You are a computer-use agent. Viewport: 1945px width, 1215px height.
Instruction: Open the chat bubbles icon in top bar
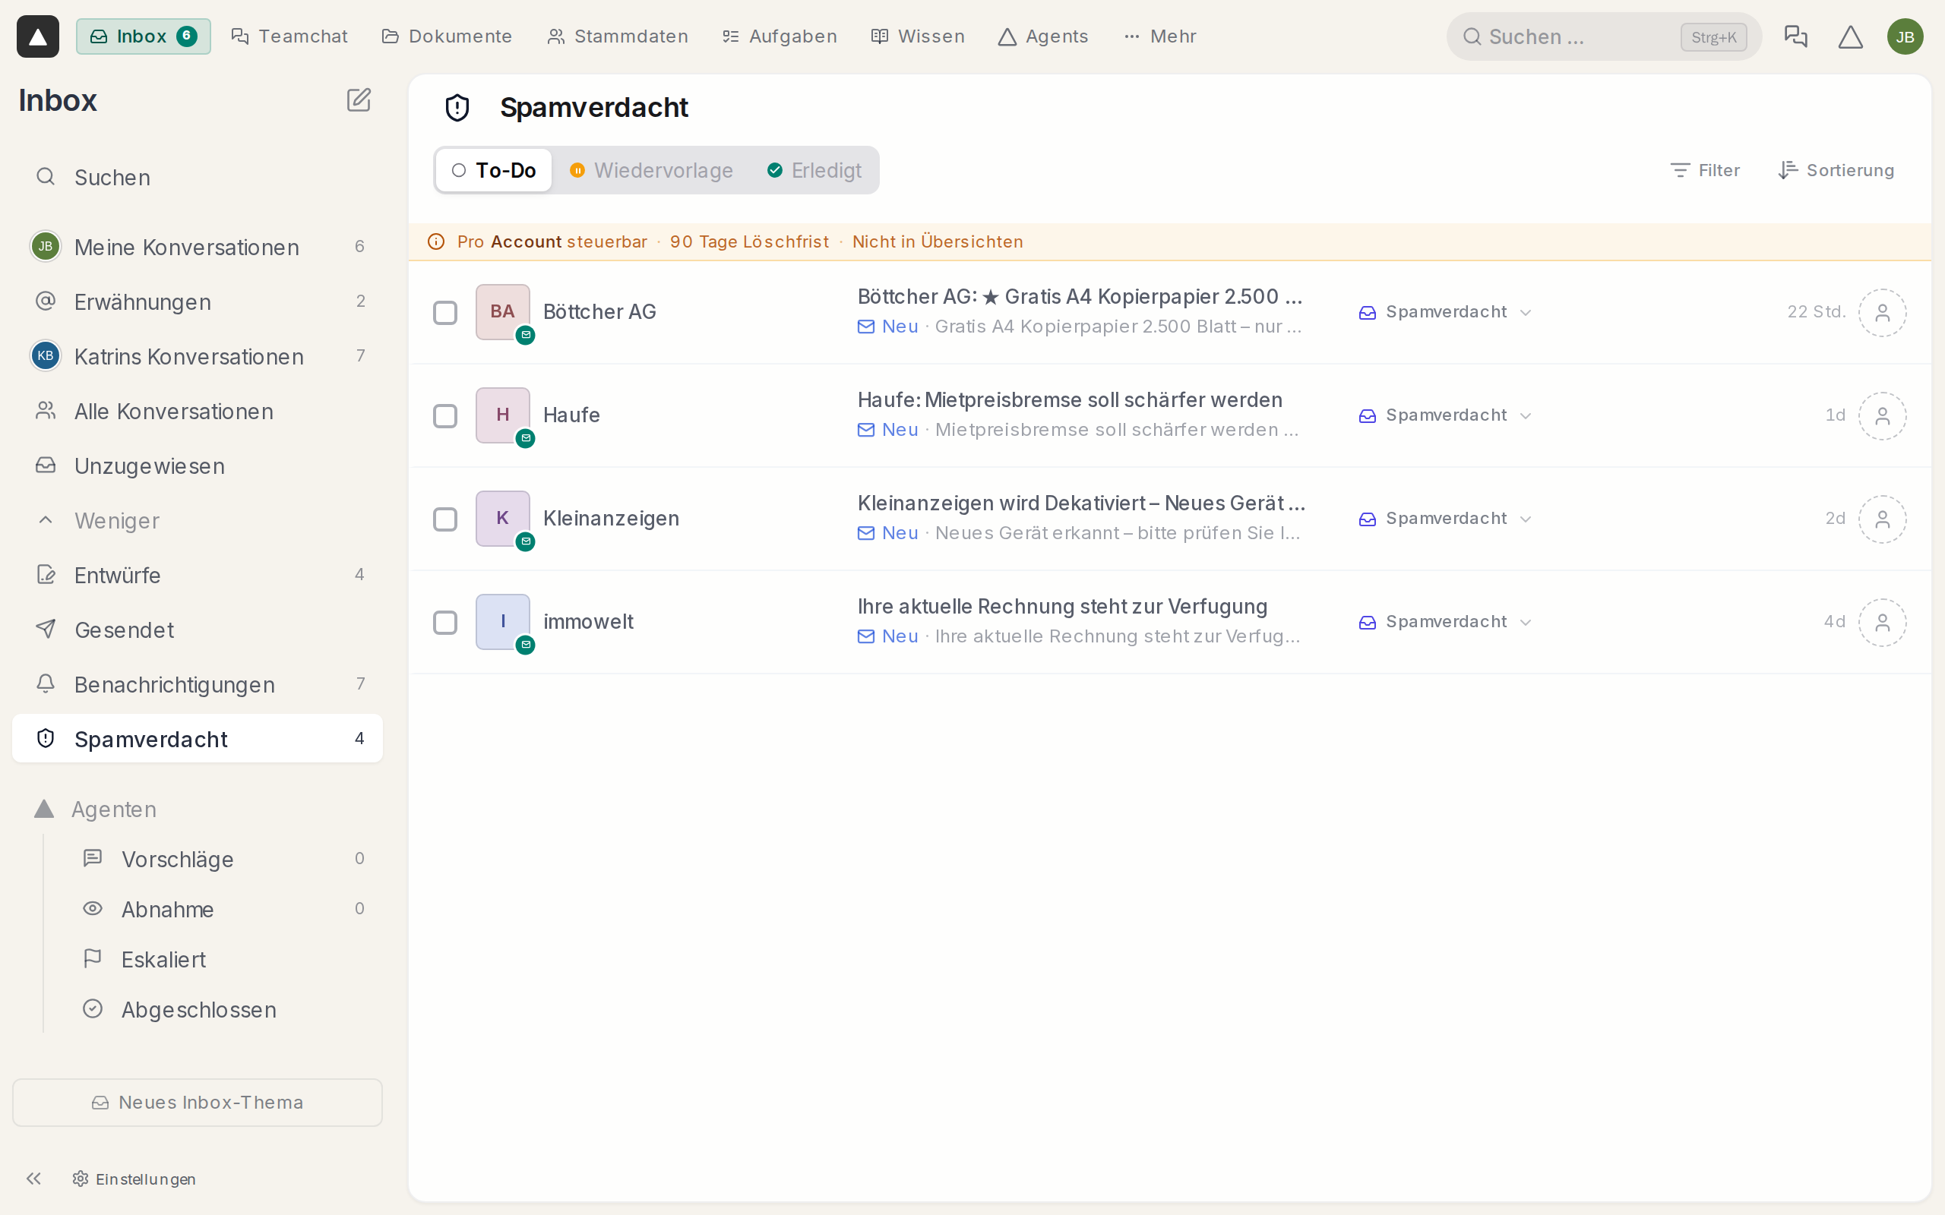pos(1795,36)
